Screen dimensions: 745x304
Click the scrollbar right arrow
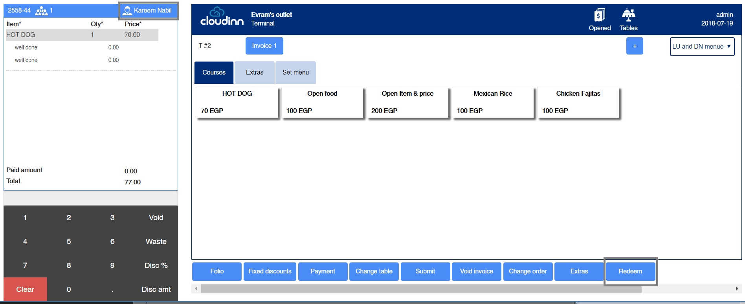coord(737,289)
